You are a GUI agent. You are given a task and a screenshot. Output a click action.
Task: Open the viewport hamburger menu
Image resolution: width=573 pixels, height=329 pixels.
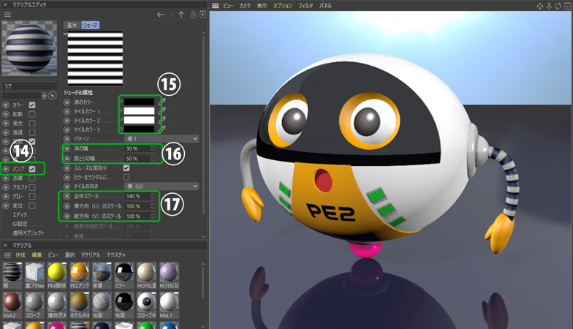[216, 5]
